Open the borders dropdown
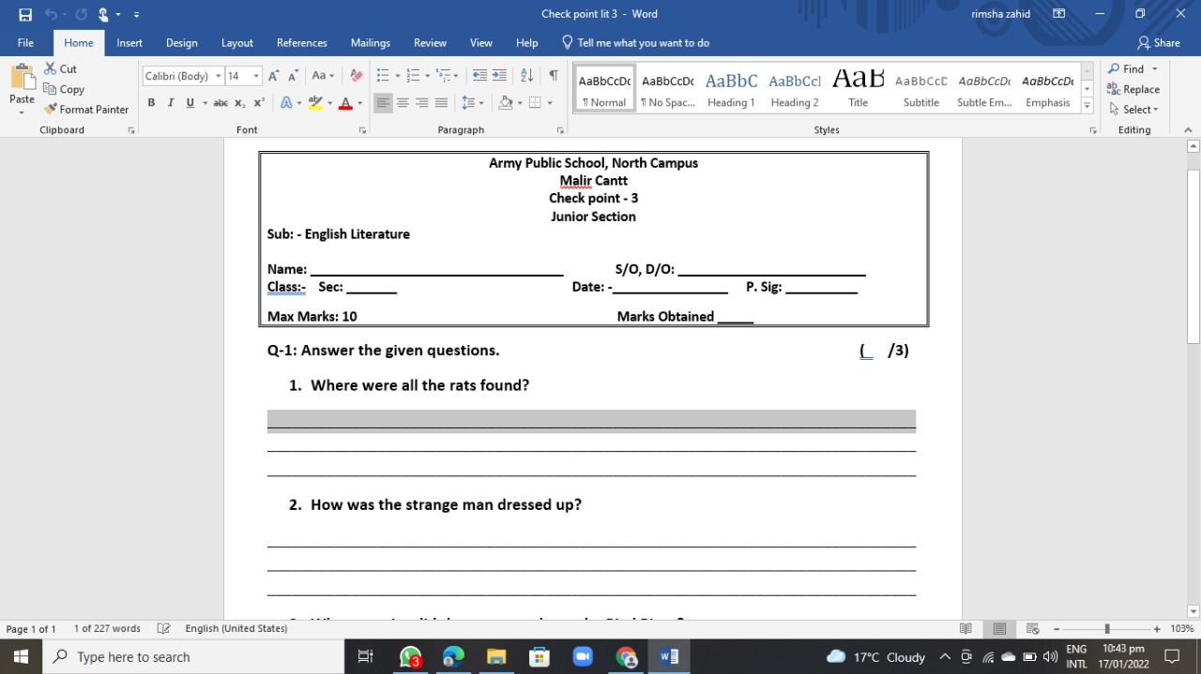The height and width of the screenshot is (674, 1201). pyautogui.click(x=550, y=103)
